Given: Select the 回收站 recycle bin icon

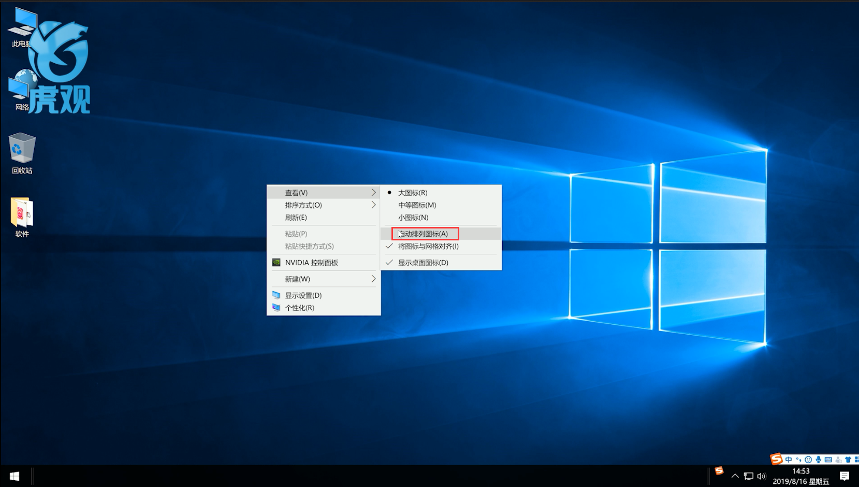Looking at the screenshot, I should click(x=22, y=153).
